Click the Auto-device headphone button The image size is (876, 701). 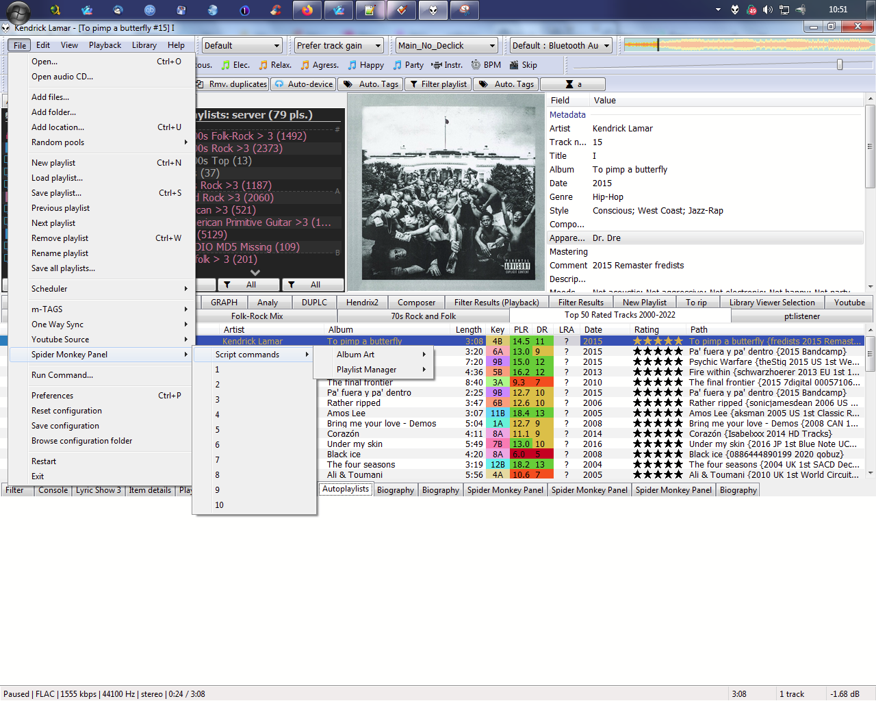pyautogui.click(x=303, y=84)
